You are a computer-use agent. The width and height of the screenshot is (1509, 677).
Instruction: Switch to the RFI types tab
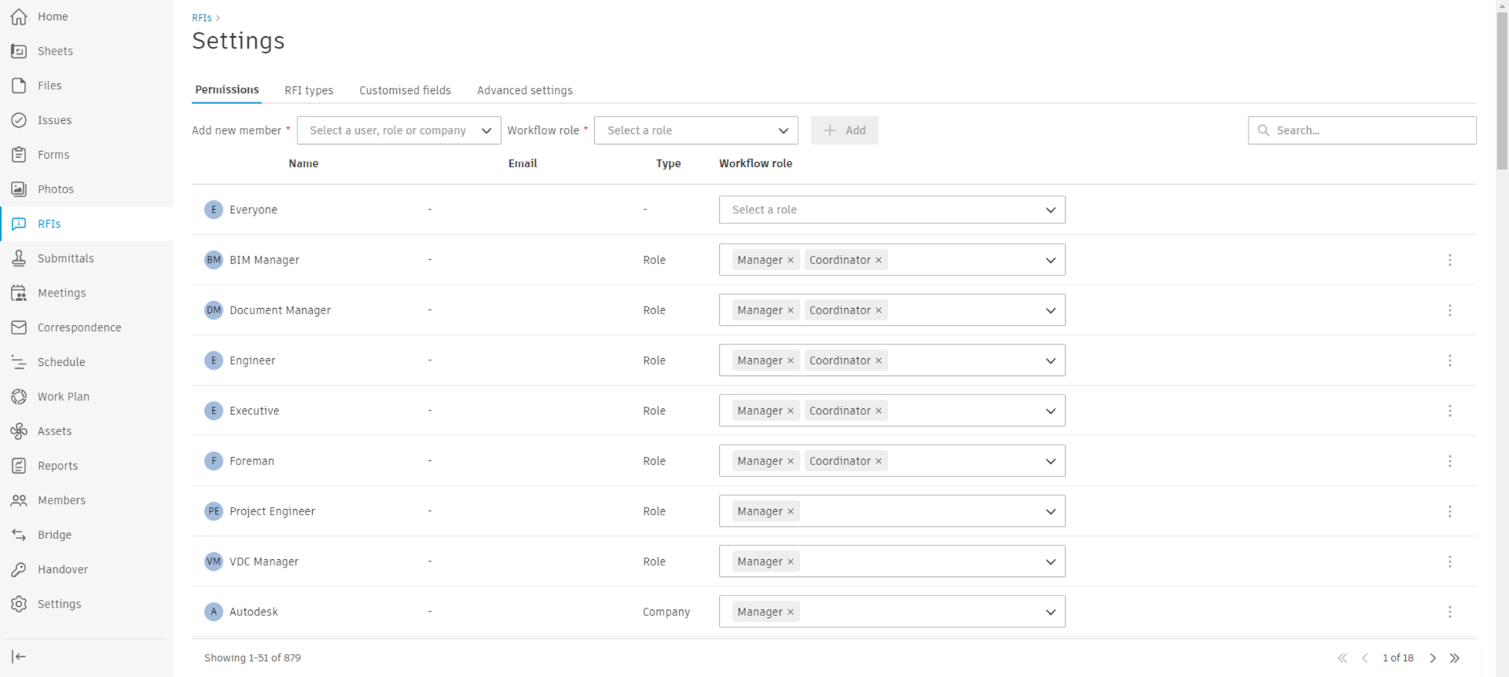(x=308, y=91)
